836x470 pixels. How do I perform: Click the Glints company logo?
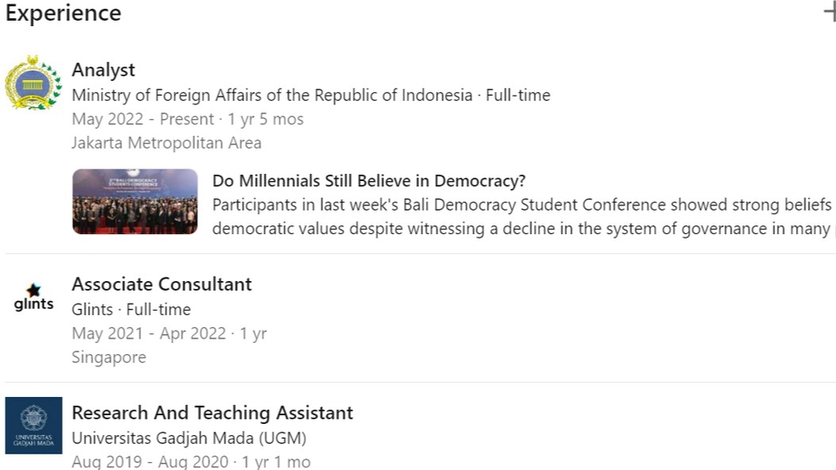tap(34, 298)
